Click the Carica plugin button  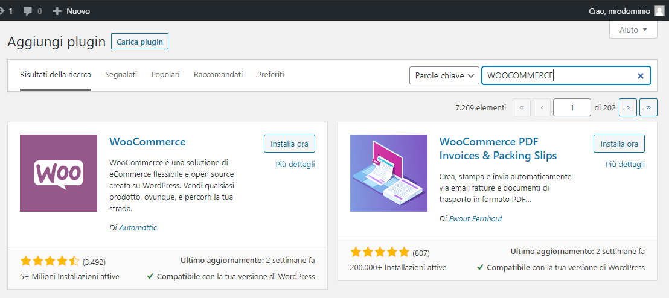[140, 42]
